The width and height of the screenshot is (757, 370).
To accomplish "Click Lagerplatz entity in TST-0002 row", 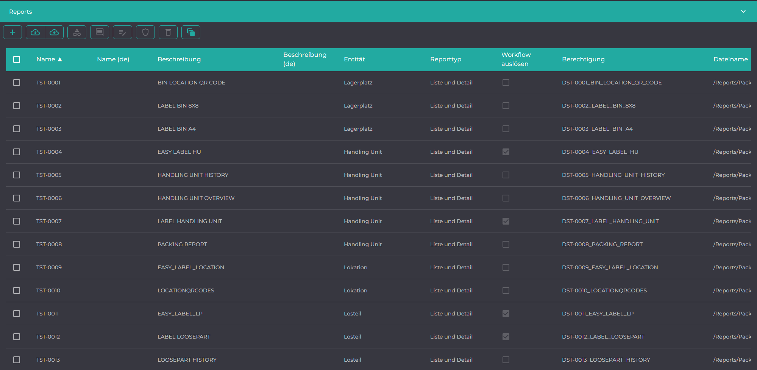I will [358, 106].
